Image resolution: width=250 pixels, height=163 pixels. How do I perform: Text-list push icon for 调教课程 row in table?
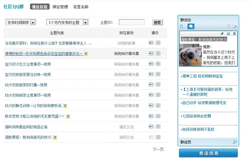pos(158,137)
